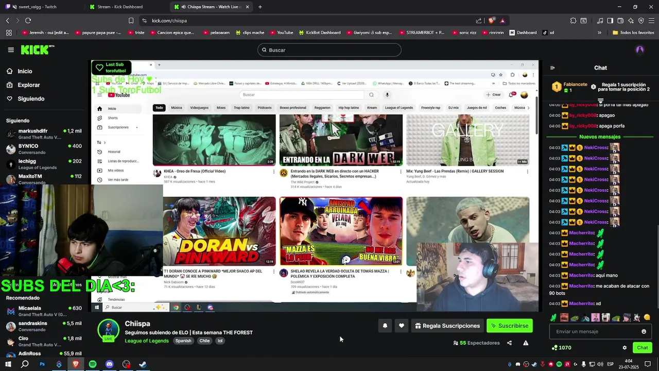The image size is (659, 371).
Task: Open Photoshop from the taskbar
Action: [x=42, y=364]
